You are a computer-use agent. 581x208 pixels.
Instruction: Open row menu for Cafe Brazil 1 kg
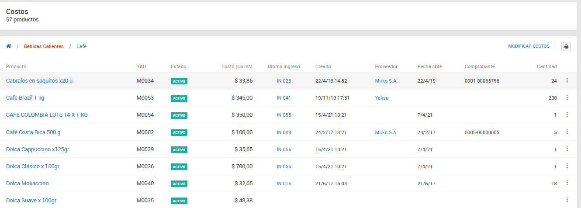567,98
